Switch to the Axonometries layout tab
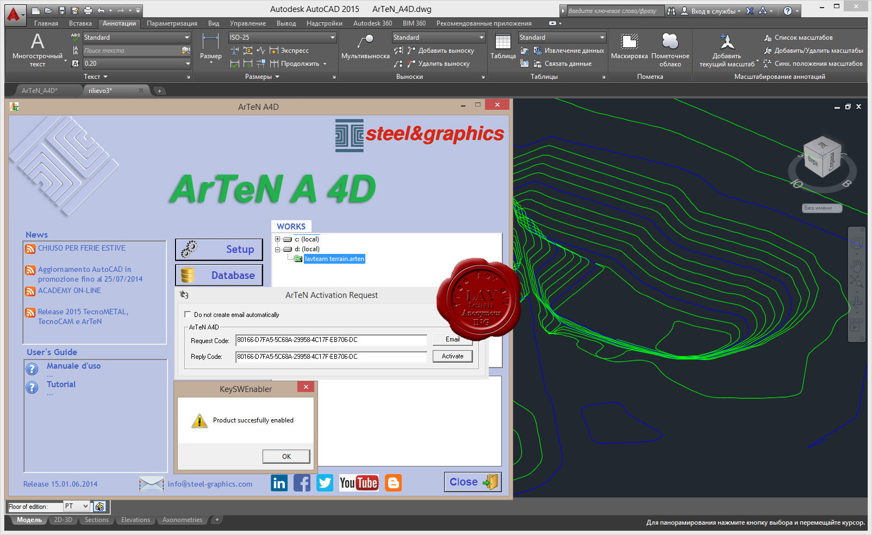 click(182, 520)
